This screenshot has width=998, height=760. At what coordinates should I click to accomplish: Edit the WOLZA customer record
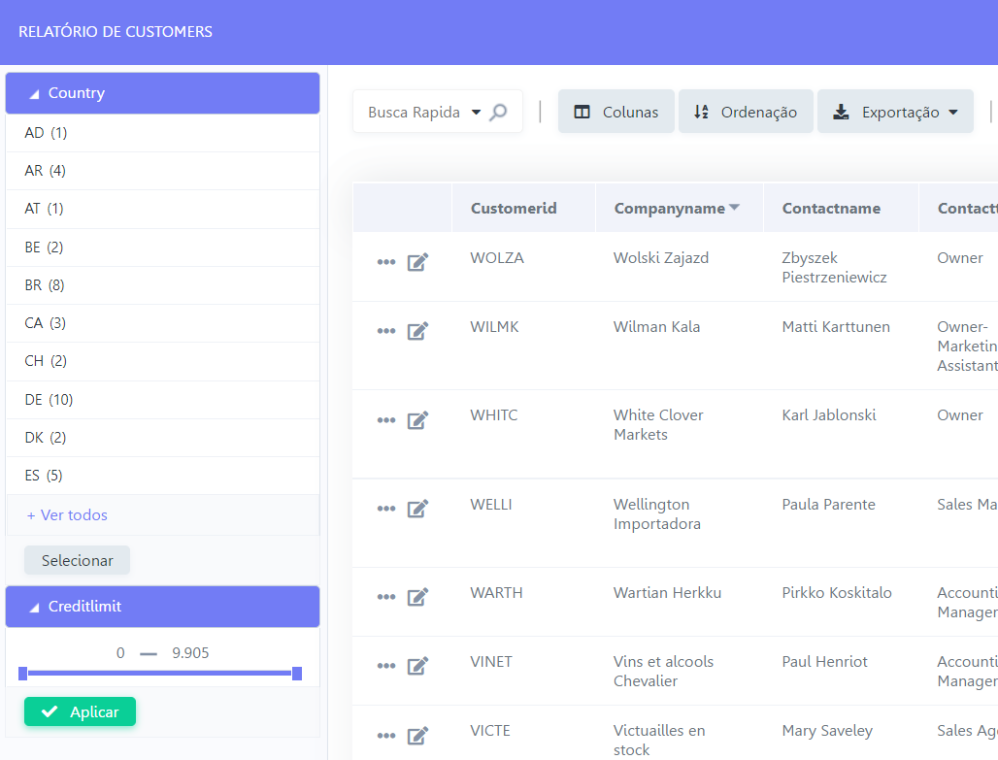point(417,262)
